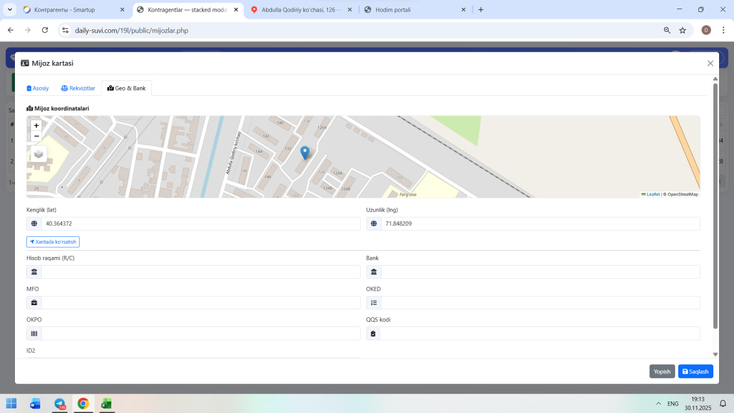Click the Hisob raqami (R/C) field

(x=200, y=272)
